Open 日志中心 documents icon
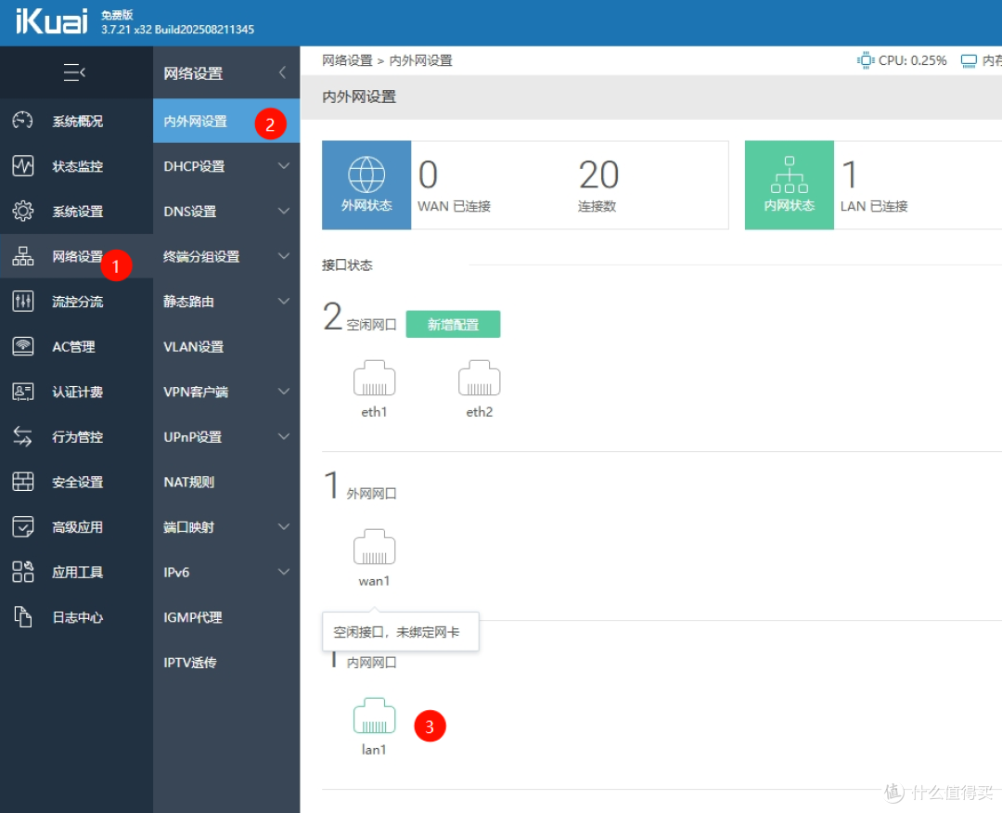The width and height of the screenshot is (1002, 813). pos(23,617)
